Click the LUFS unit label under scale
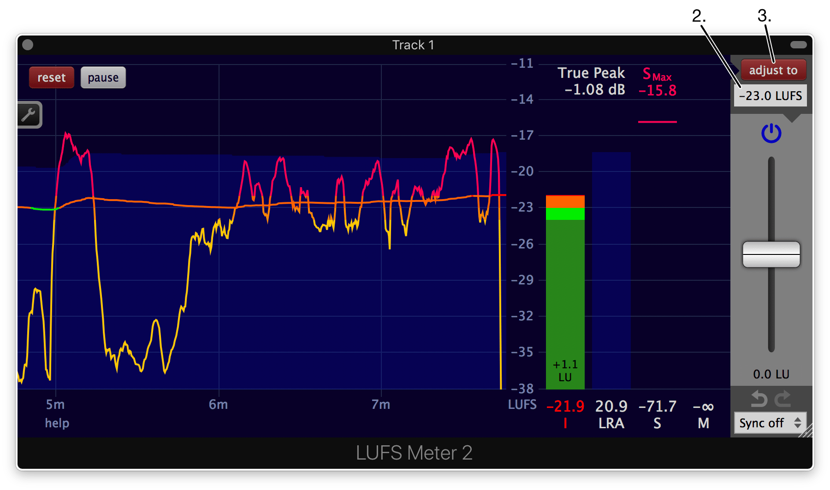The image size is (830, 490). tap(522, 404)
